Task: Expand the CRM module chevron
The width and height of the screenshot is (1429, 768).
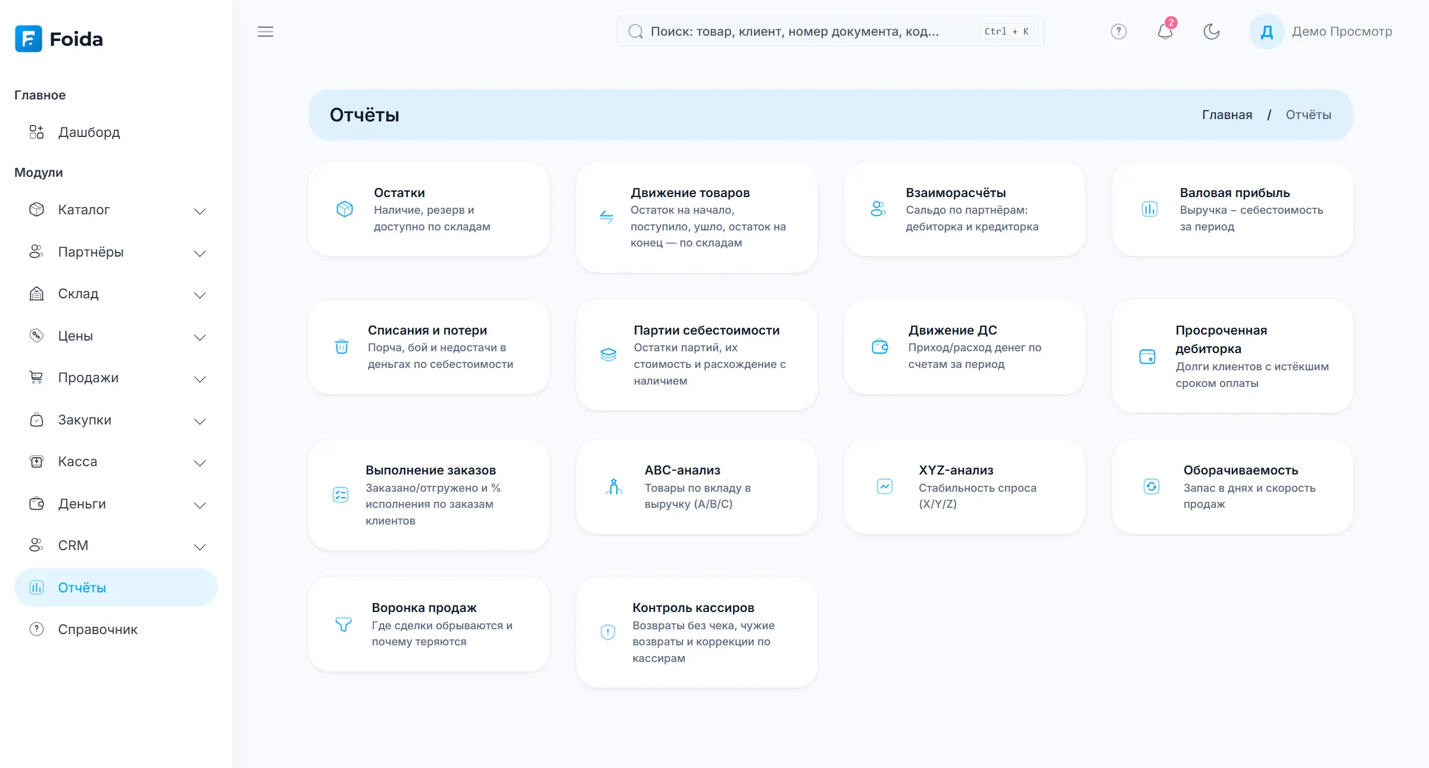Action: coord(200,547)
